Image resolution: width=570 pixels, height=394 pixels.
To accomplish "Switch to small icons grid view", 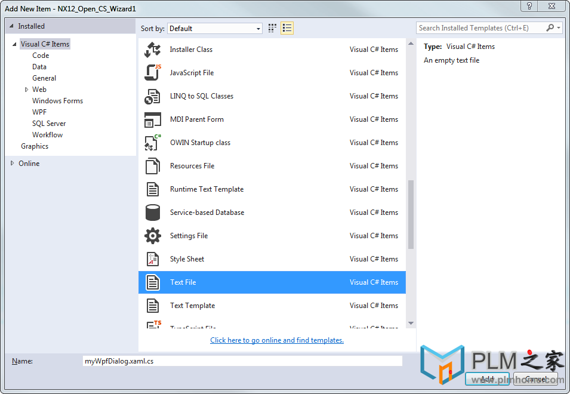I will [272, 28].
